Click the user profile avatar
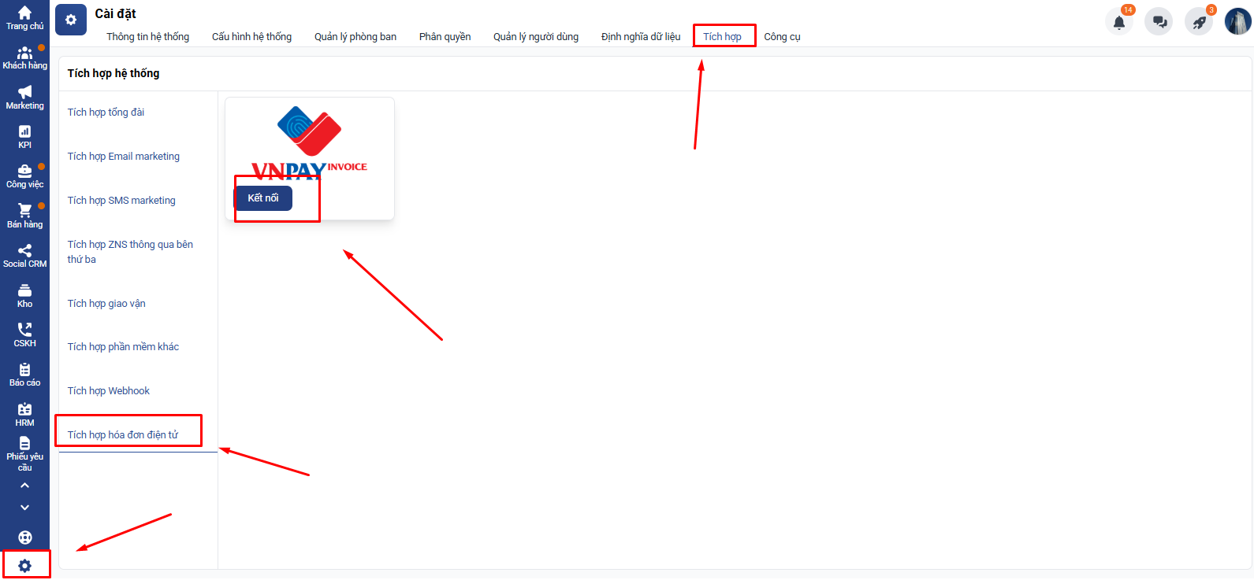The height and width of the screenshot is (580, 1254). point(1237,22)
